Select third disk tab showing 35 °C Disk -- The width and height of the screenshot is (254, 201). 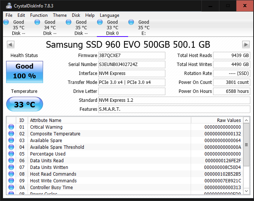(x=81, y=28)
